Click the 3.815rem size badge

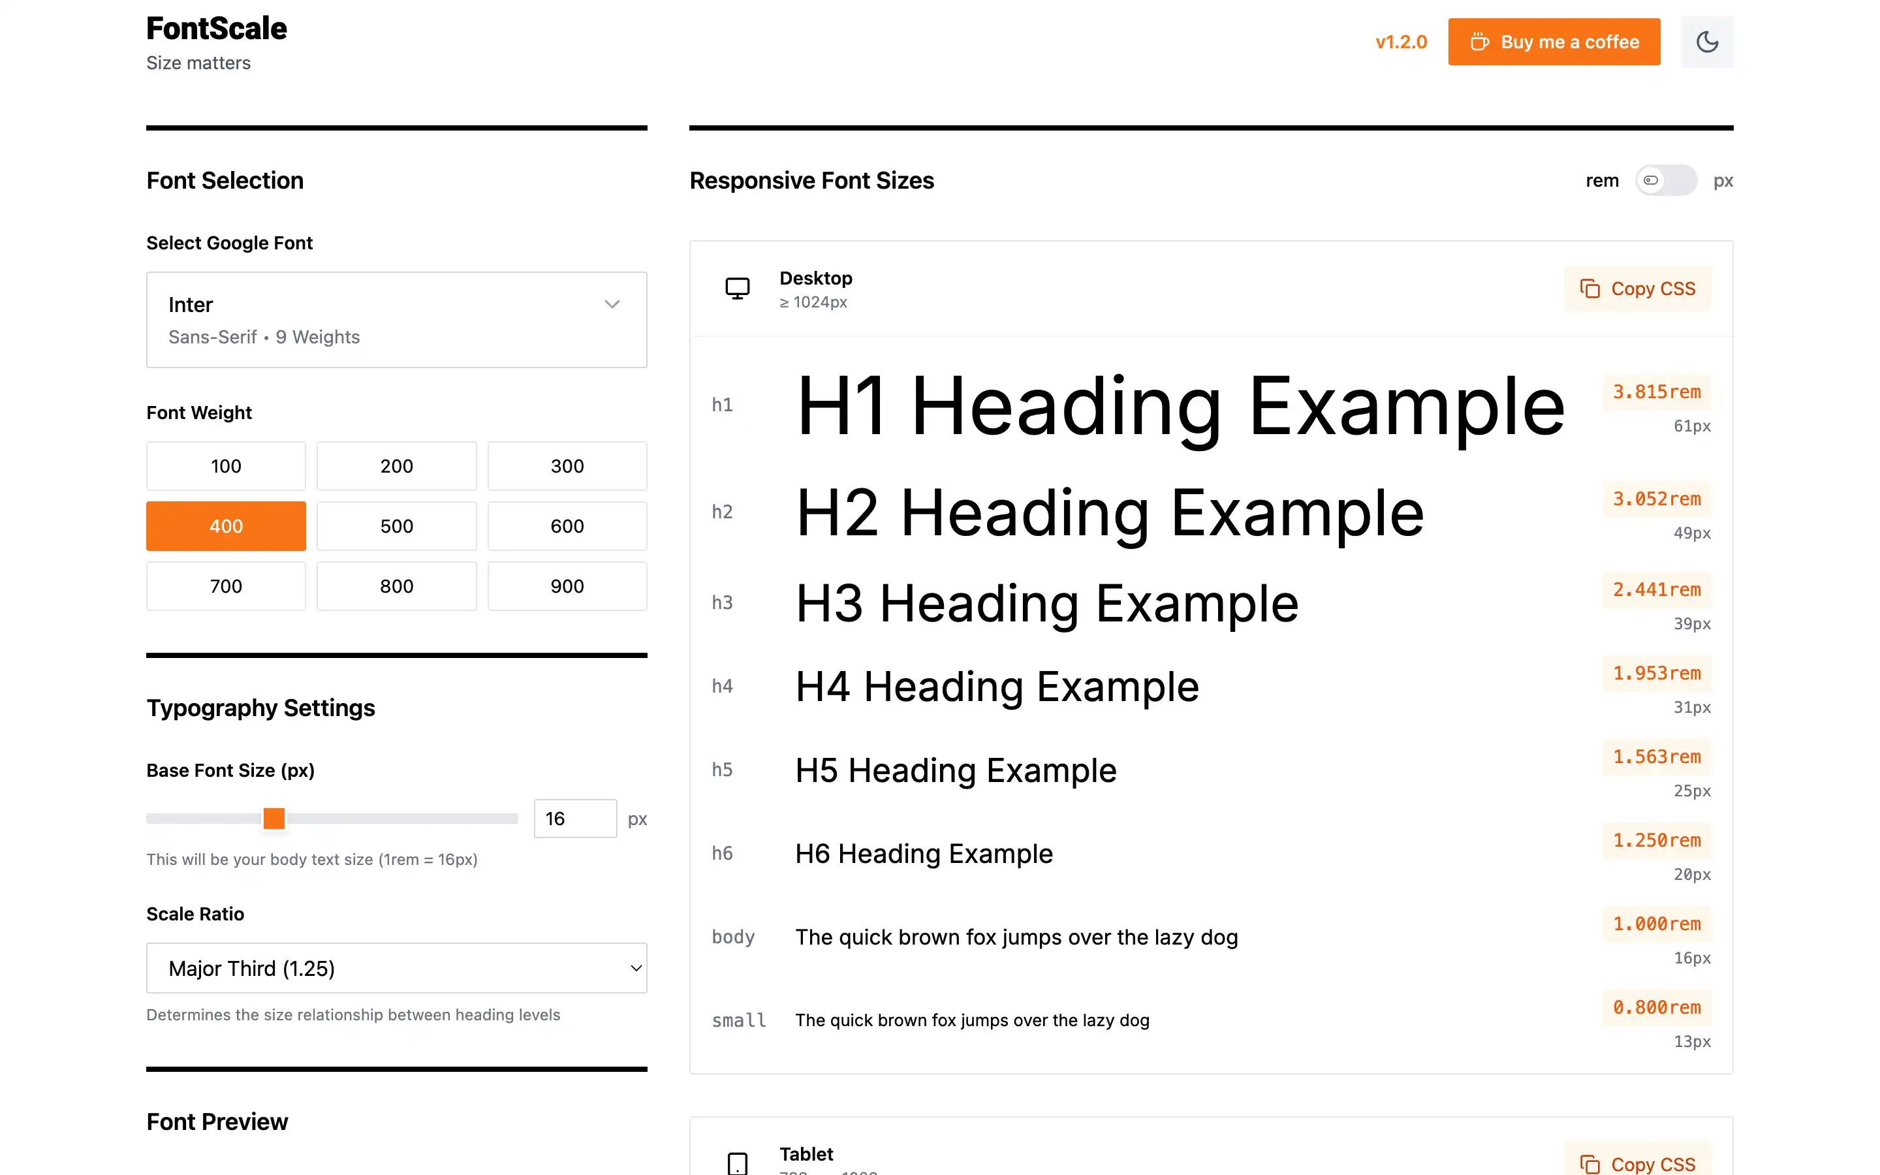(1656, 392)
